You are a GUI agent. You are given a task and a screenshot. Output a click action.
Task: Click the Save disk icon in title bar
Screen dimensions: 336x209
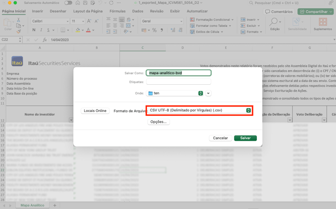(x=85, y=3)
